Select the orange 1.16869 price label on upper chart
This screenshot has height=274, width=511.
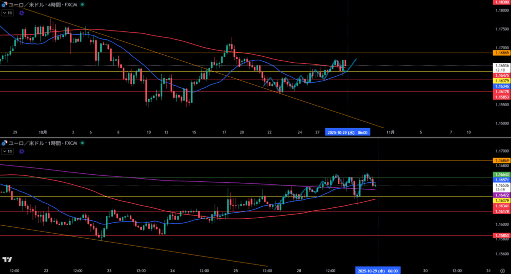(501, 53)
